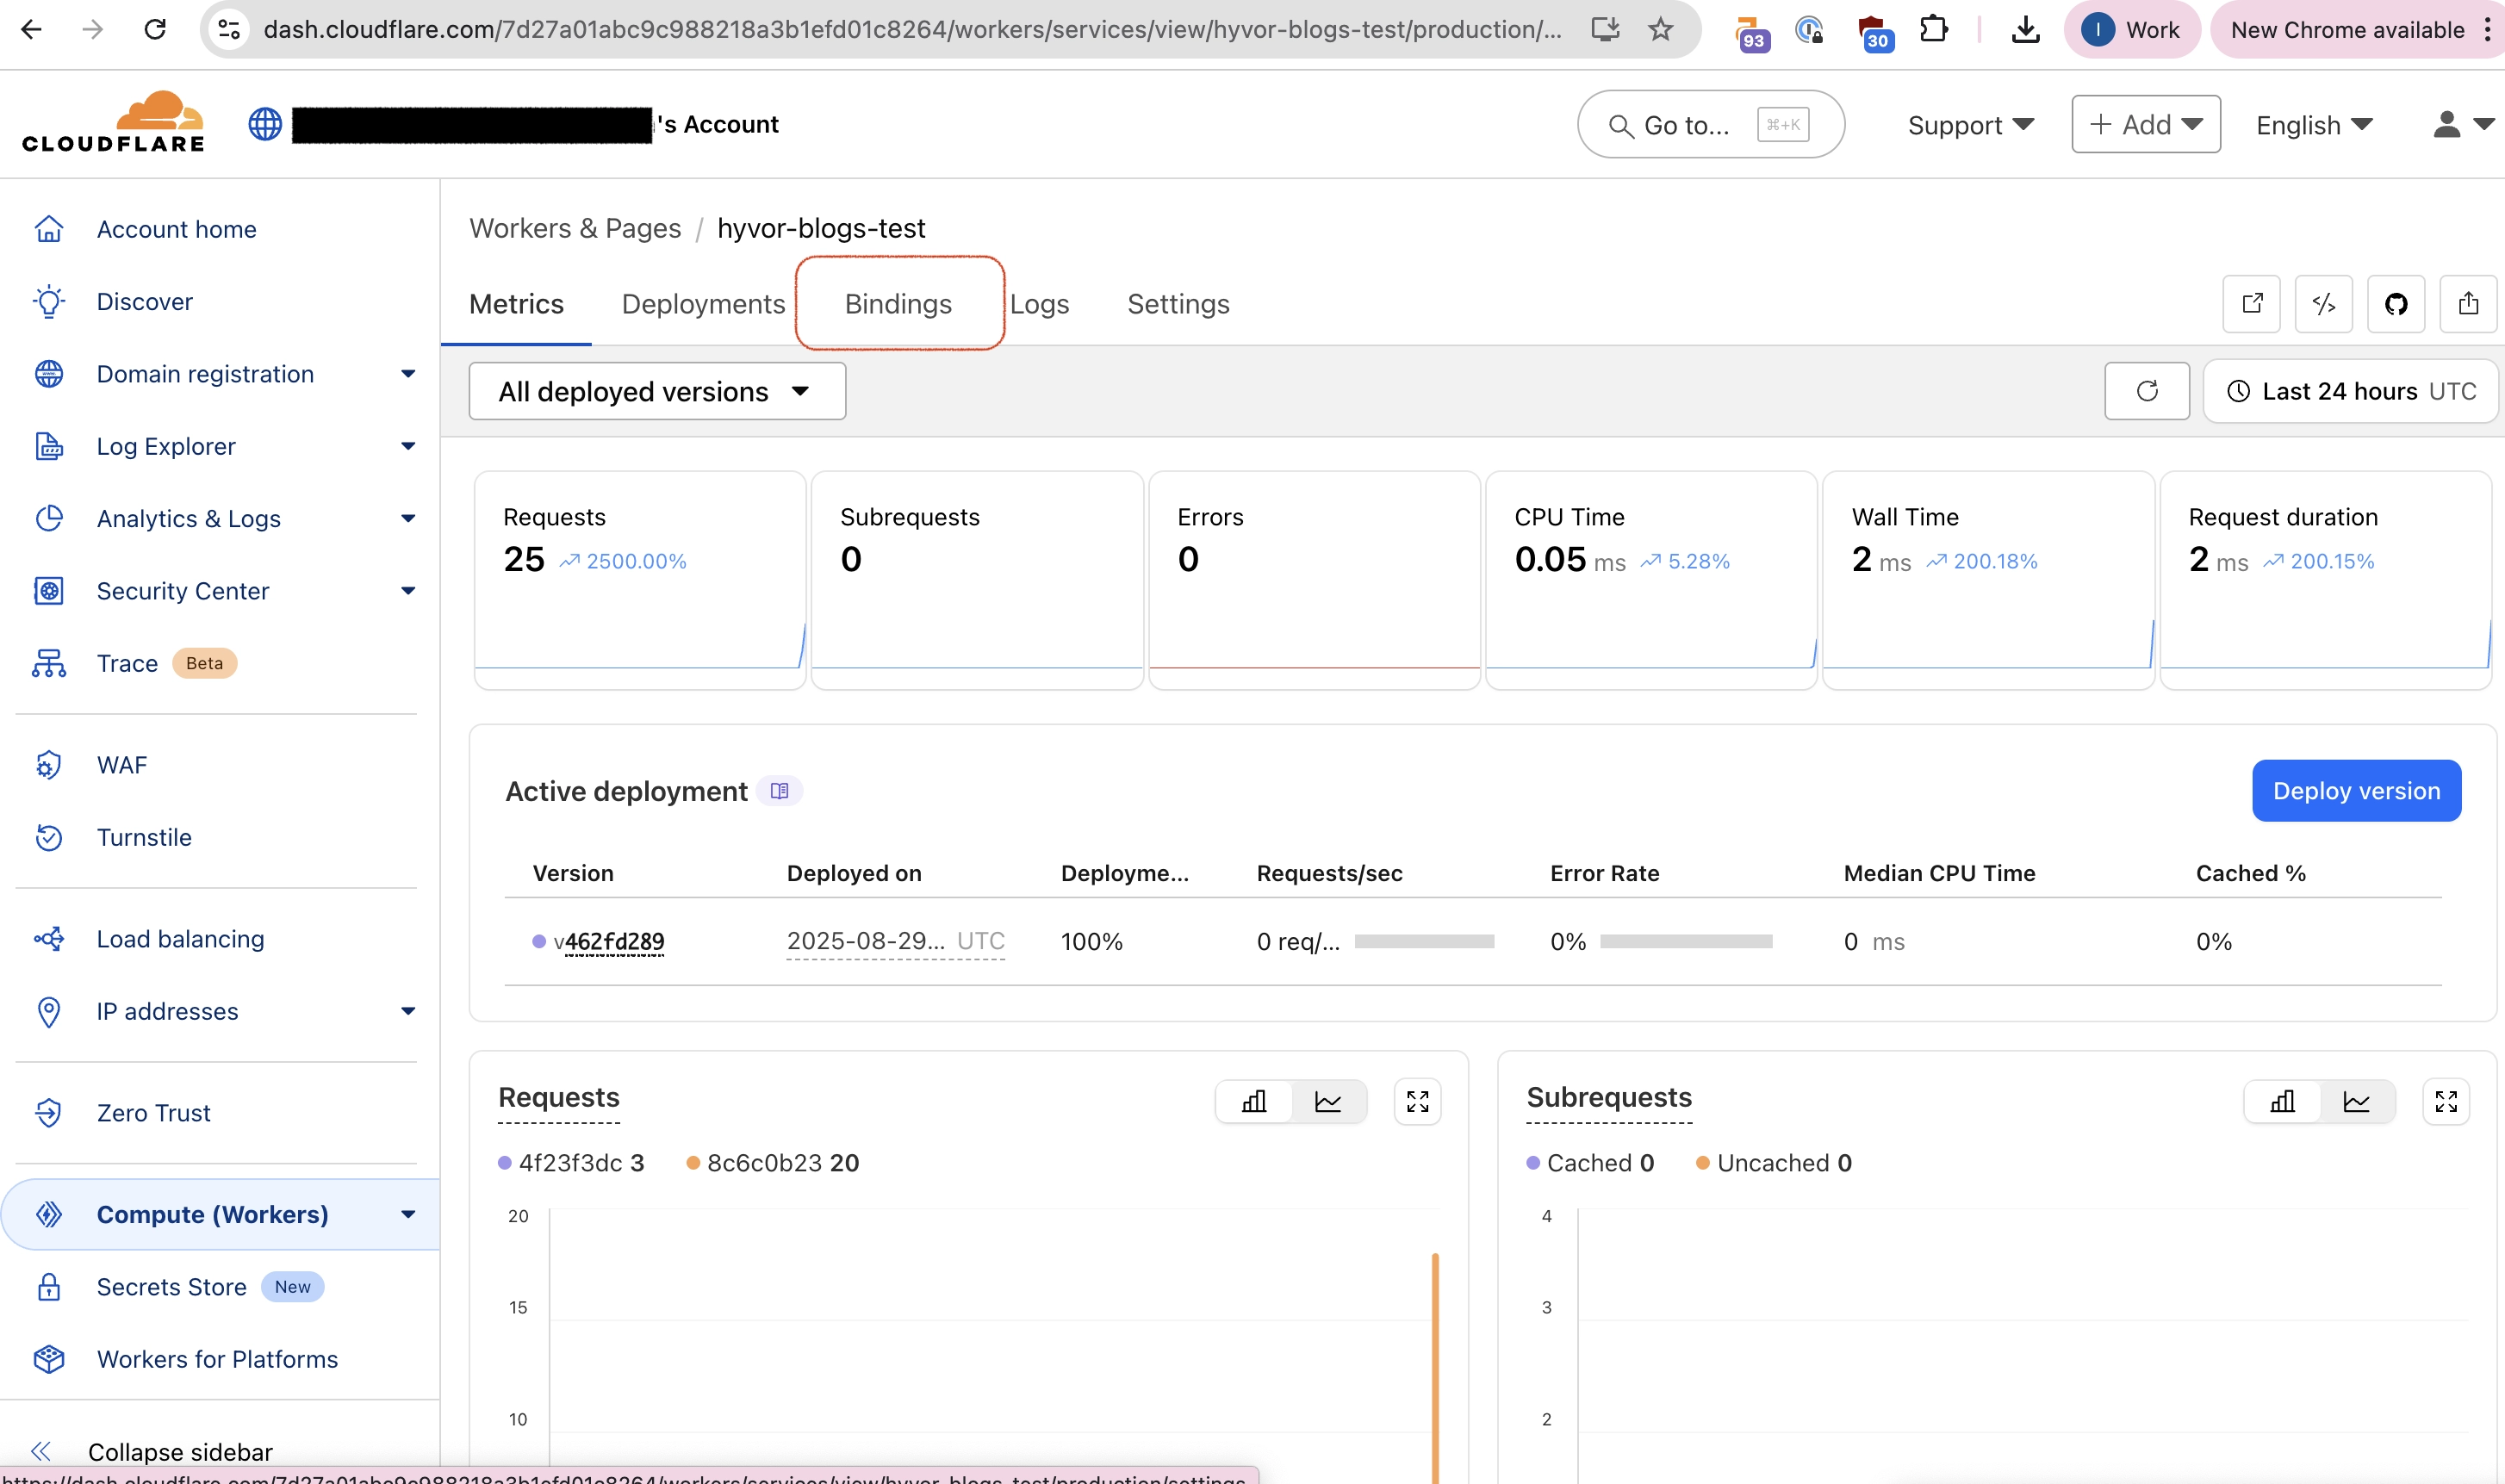Image resolution: width=2505 pixels, height=1484 pixels.
Task: Open All deployed versions dropdown
Action: tap(657, 391)
